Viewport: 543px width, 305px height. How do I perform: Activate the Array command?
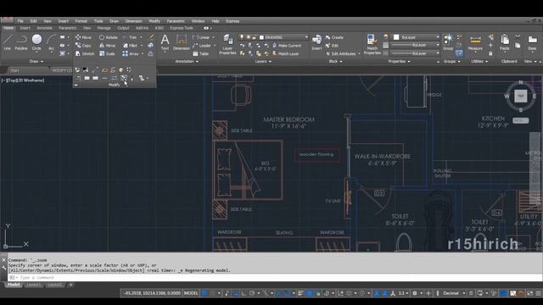tap(131, 54)
